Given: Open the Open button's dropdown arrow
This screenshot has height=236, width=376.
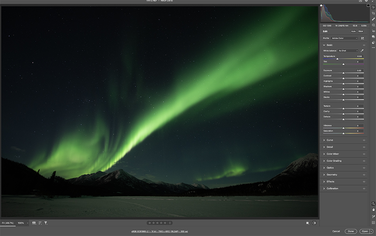Looking at the screenshot, I should point(371,231).
